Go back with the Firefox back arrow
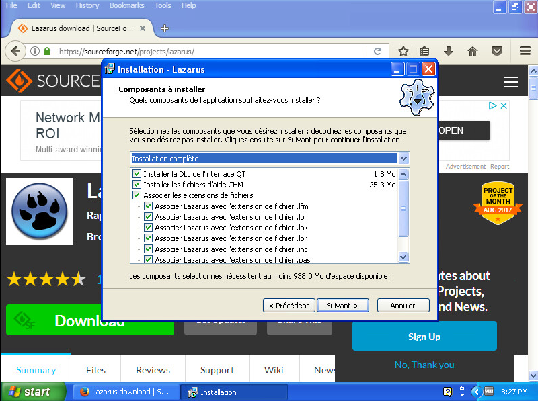 click(x=15, y=52)
